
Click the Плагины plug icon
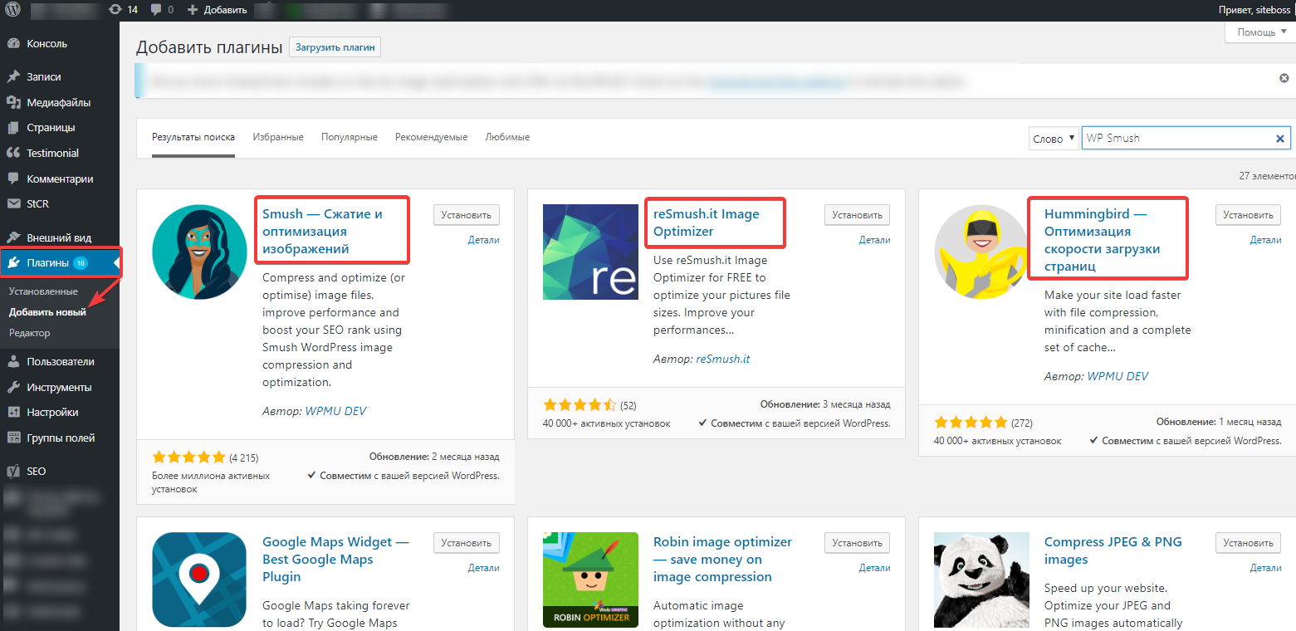[15, 263]
